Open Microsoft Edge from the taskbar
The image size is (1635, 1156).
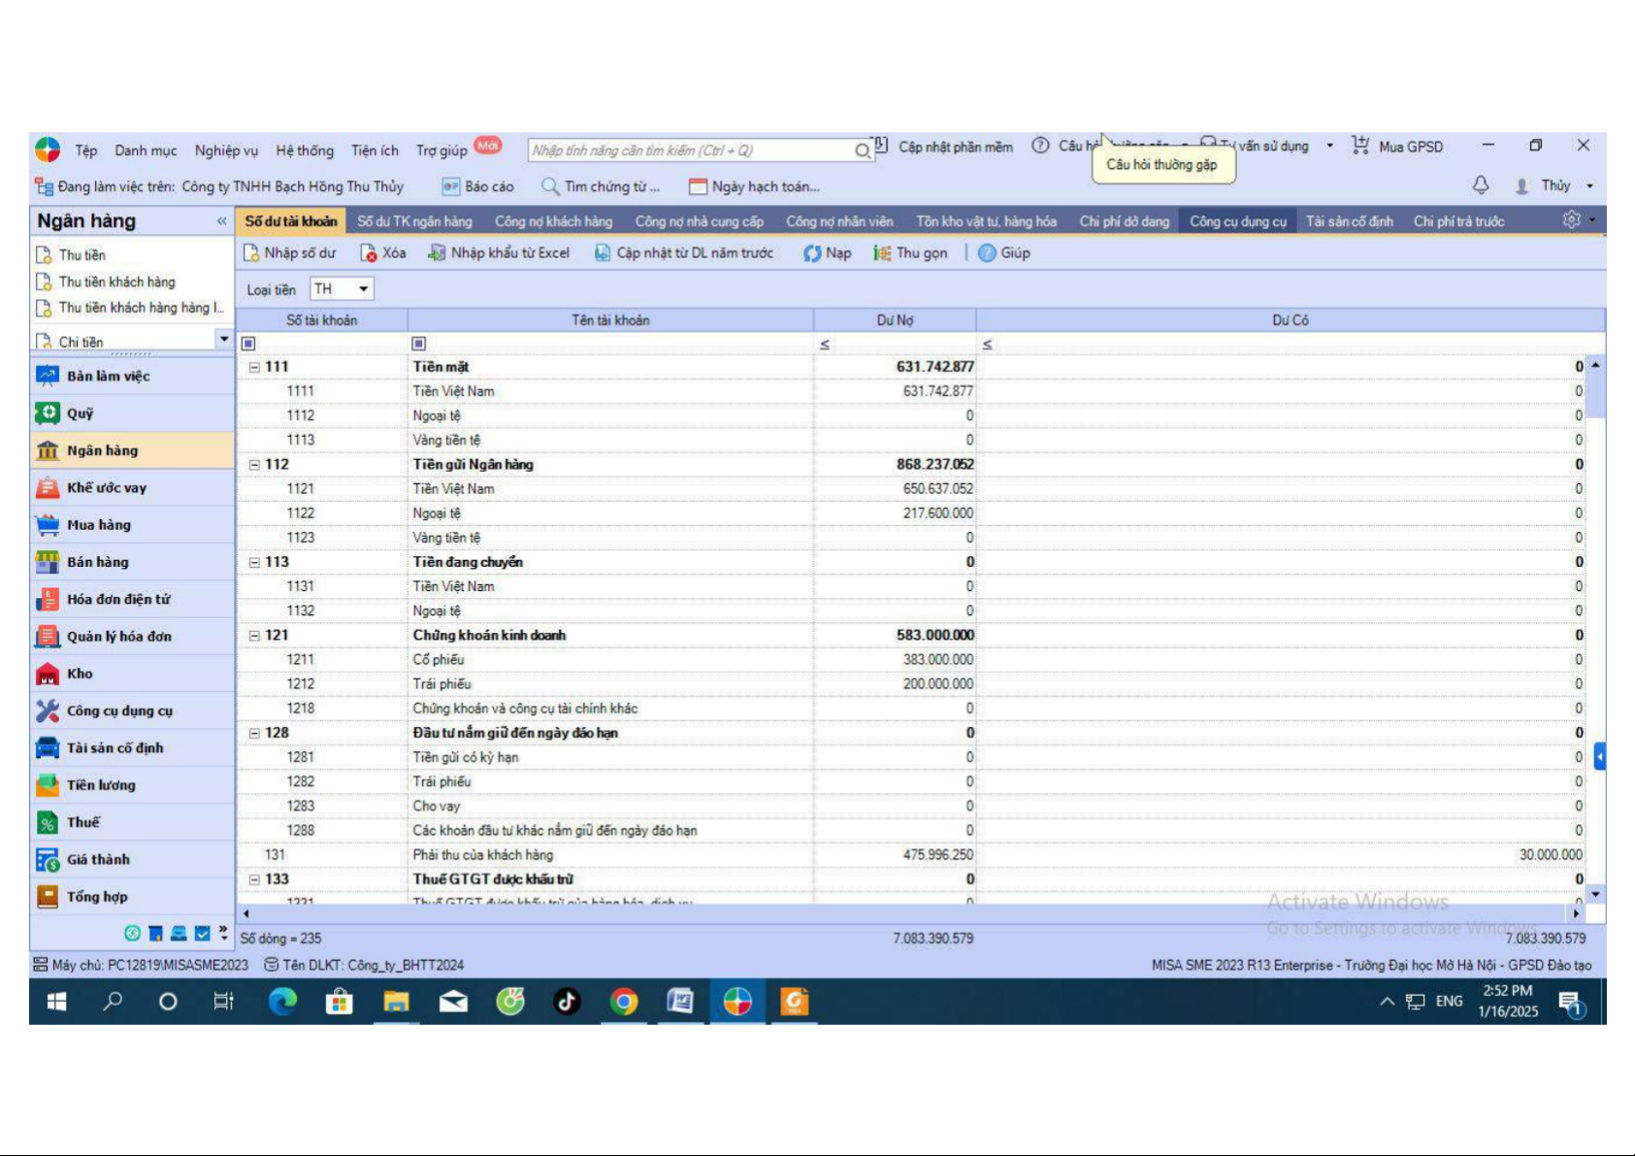[282, 1002]
